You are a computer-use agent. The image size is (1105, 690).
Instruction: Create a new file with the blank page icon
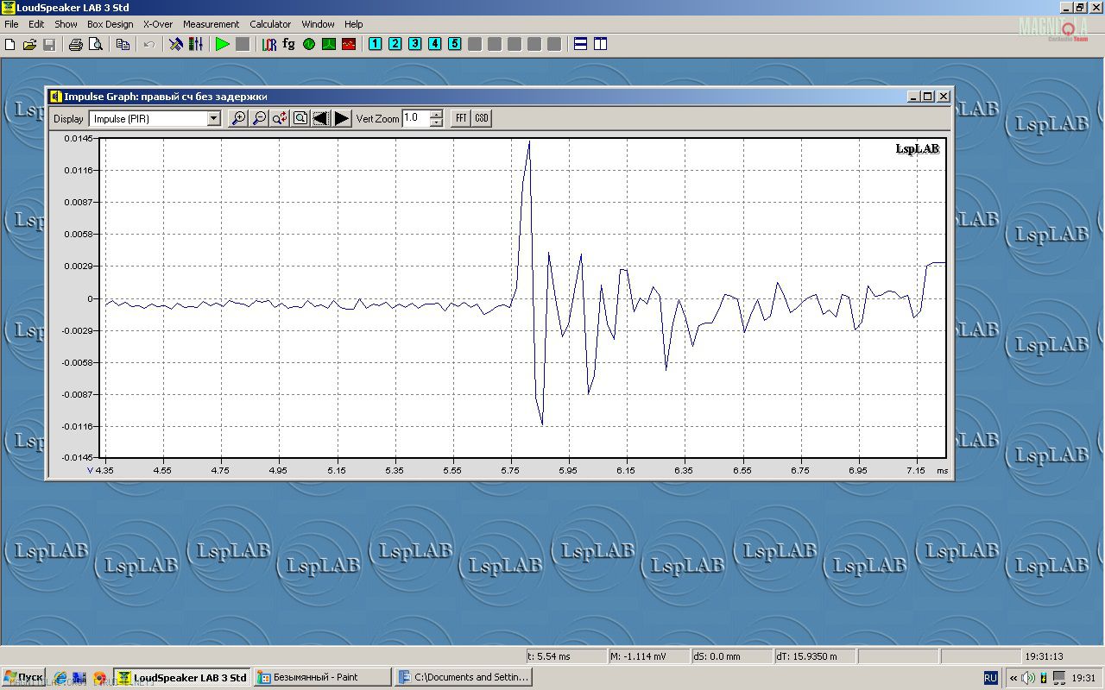coord(10,44)
